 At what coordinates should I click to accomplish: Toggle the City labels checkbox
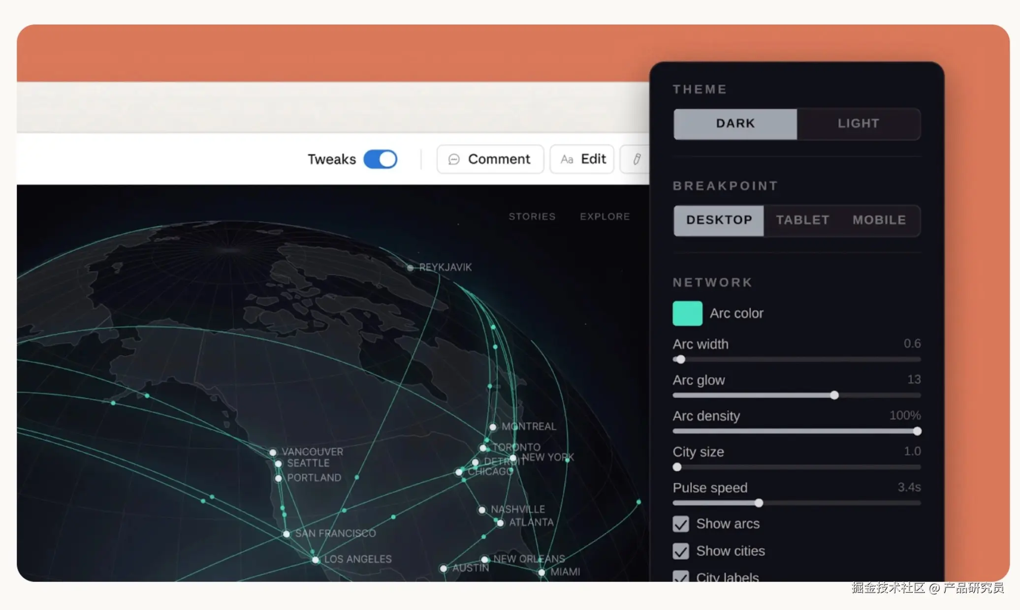681,577
